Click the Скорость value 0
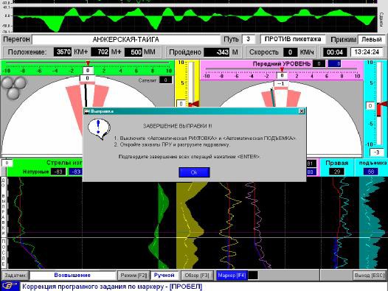 [290, 52]
